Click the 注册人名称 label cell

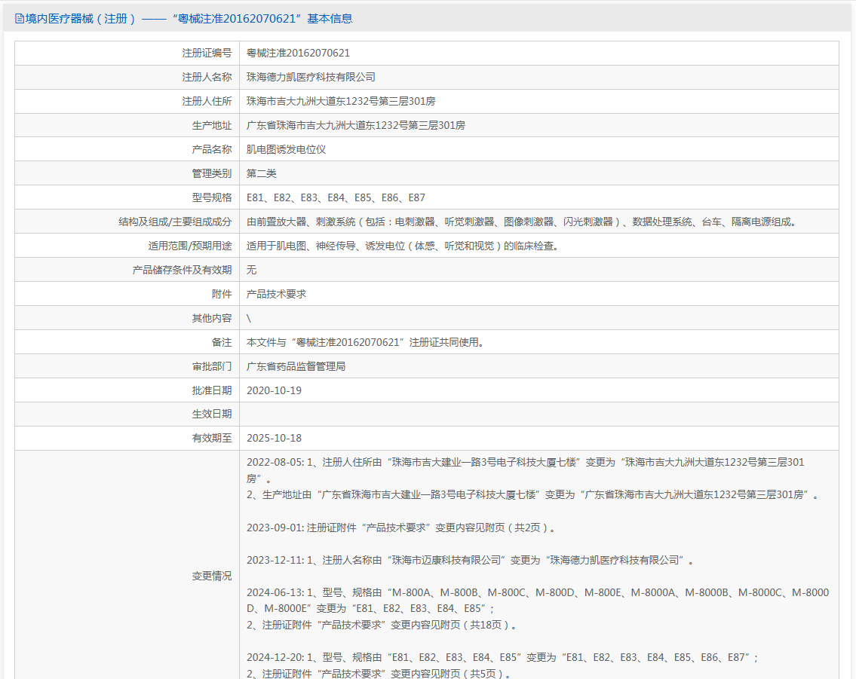tap(127, 78)
